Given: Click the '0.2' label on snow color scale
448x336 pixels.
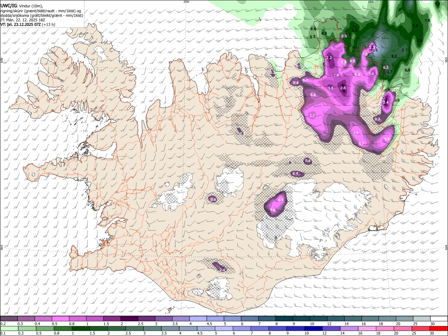Looking at the screenshot, I should [x=3, y=324].
